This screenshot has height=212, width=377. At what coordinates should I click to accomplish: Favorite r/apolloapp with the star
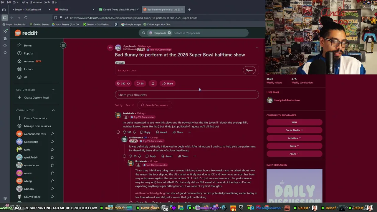[x=52, y=142]
